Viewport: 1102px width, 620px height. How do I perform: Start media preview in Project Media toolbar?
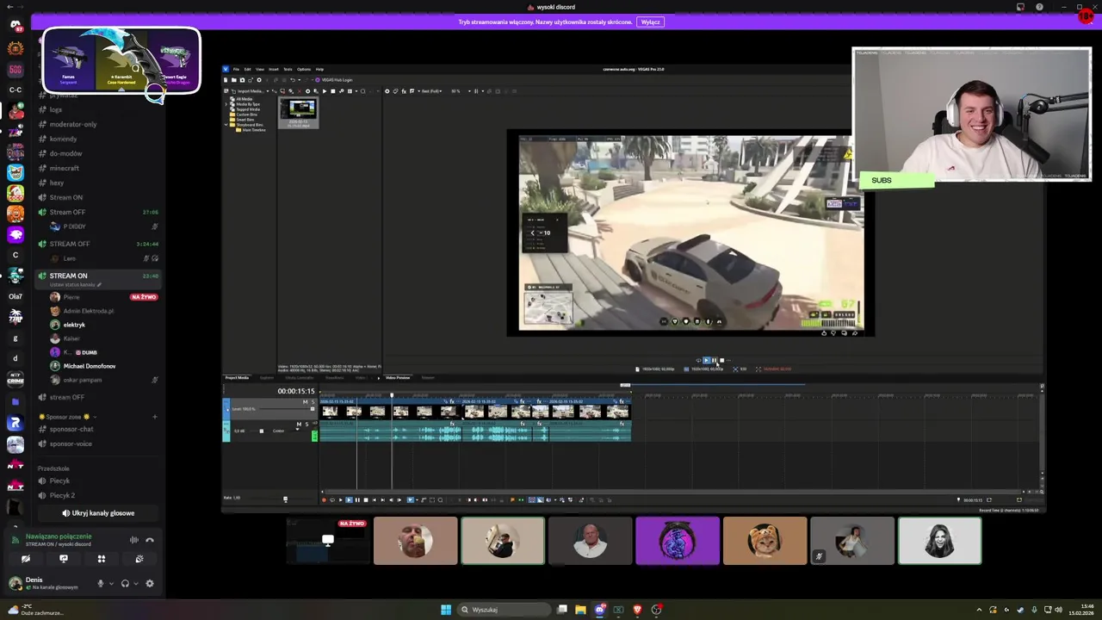(x=325, y=91)
